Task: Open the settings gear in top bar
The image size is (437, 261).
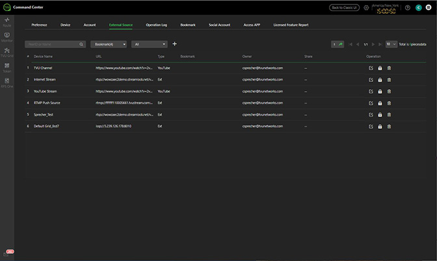Action: 366,8
